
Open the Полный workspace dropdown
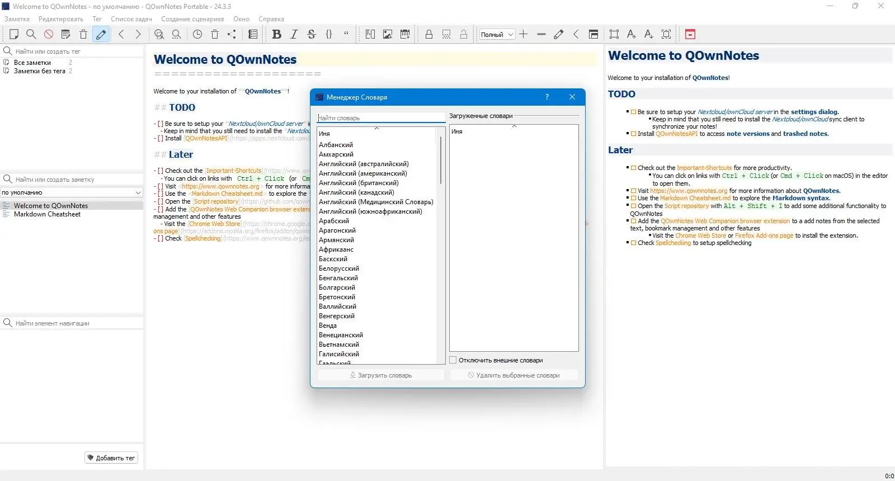[497, 35]
